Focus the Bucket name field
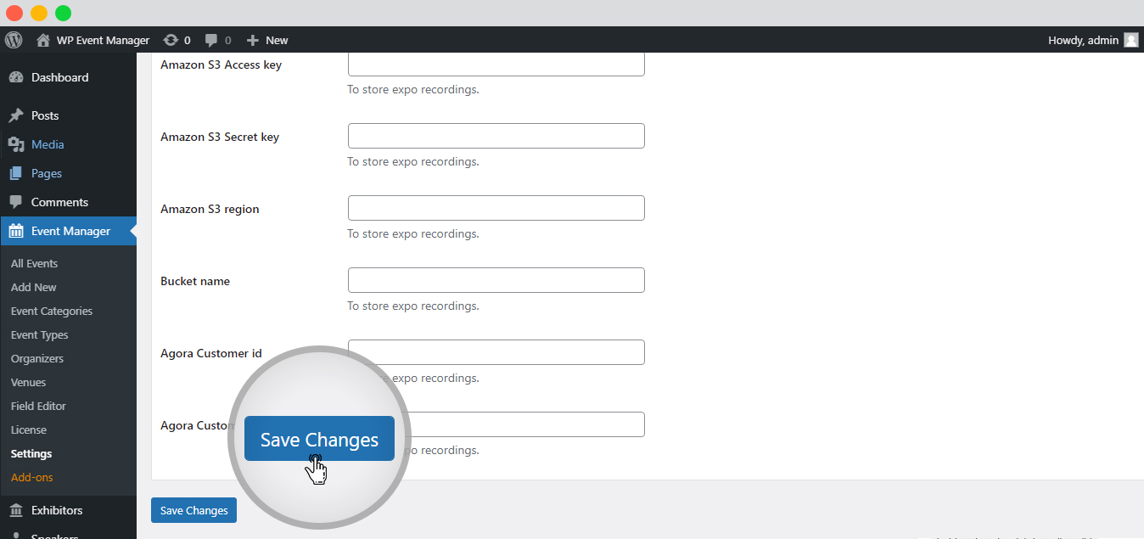 (496, 280)
